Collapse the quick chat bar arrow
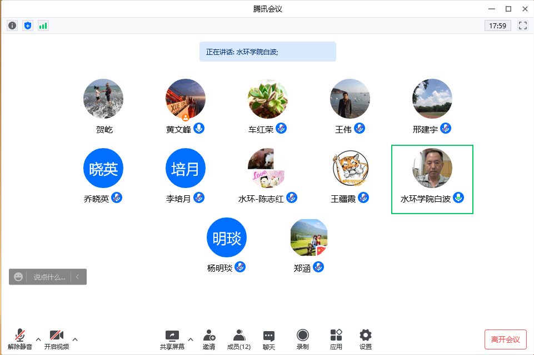The width and height of the screenshot is (534, 355). [78, 277]
